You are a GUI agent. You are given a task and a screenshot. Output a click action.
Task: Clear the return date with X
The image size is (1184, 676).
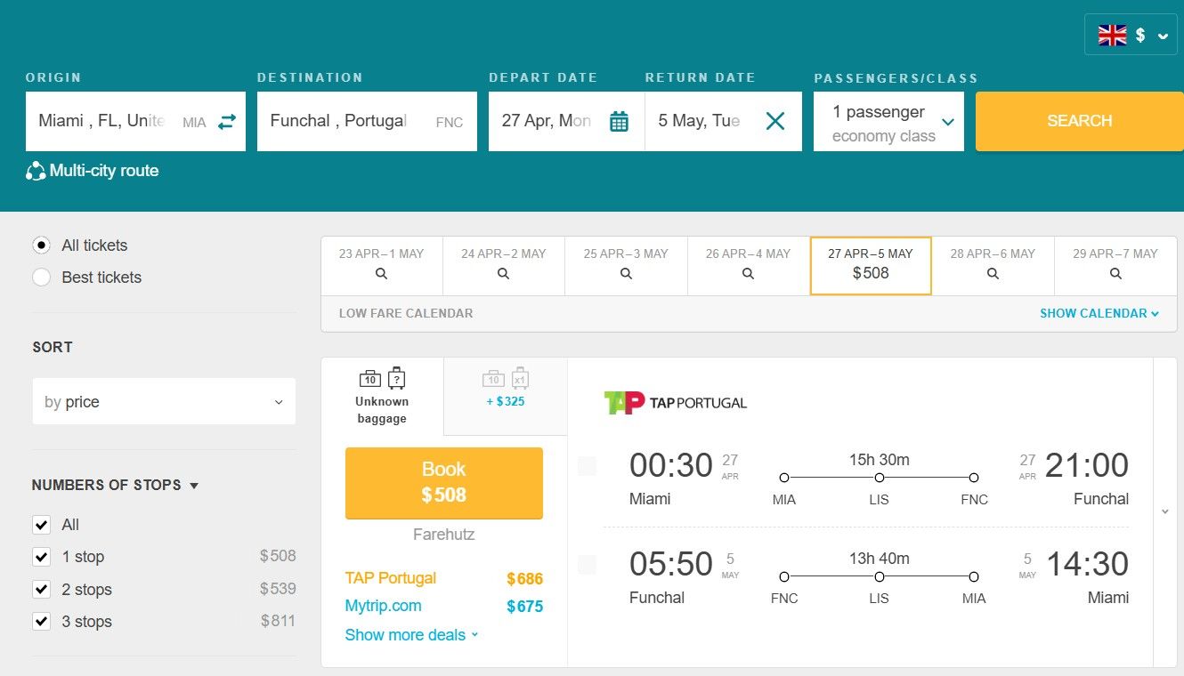(x=774, y=121)
